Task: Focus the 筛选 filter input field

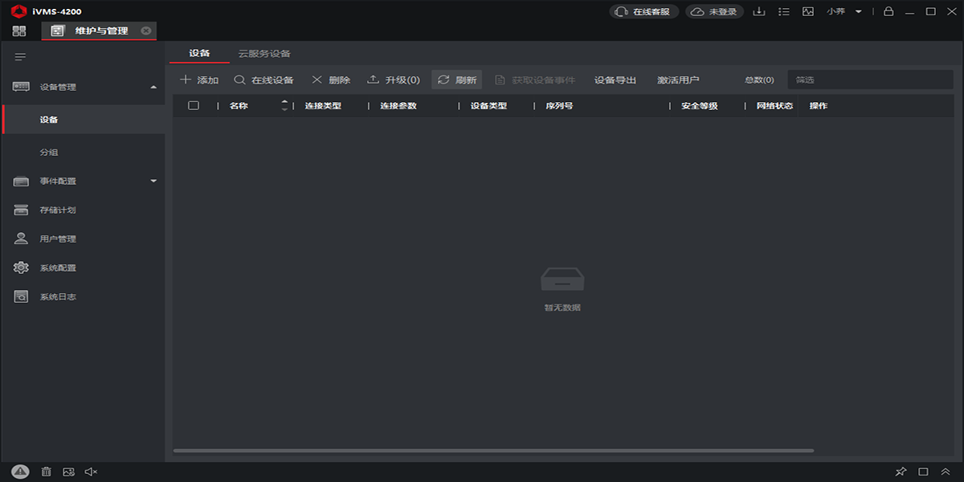Action: pyautogui.click(x=870, y=80)
